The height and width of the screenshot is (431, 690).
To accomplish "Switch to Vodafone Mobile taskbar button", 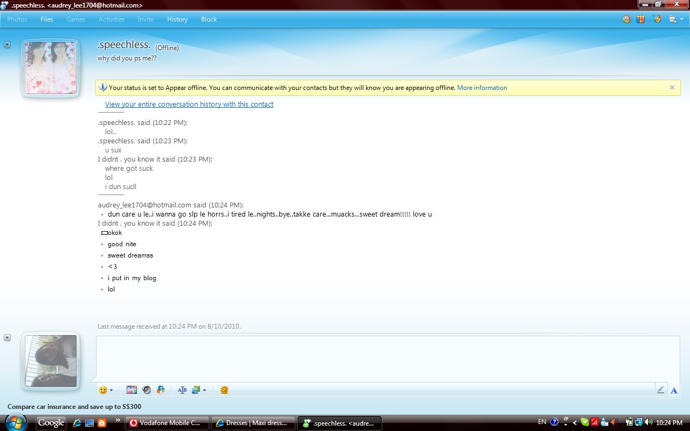I will point(167,423).
